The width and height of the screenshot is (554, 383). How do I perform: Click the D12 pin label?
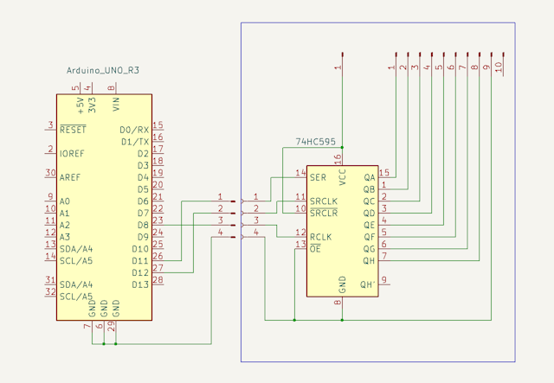[x=140, y=273]
